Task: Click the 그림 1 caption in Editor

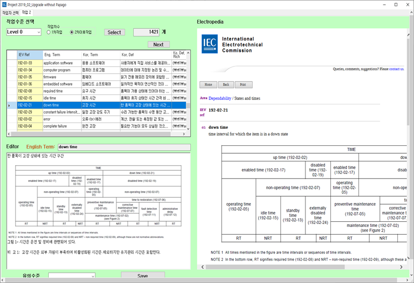Action: tap(41, 241)
